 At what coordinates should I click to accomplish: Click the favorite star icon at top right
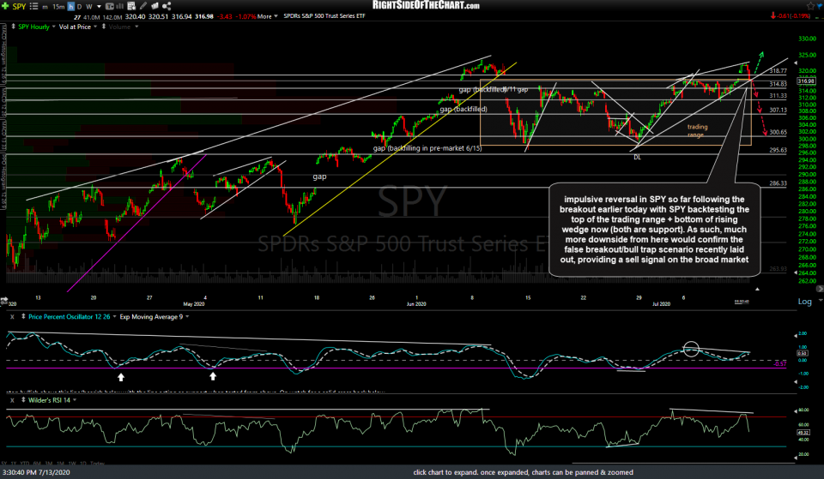[x=809, y=6]
